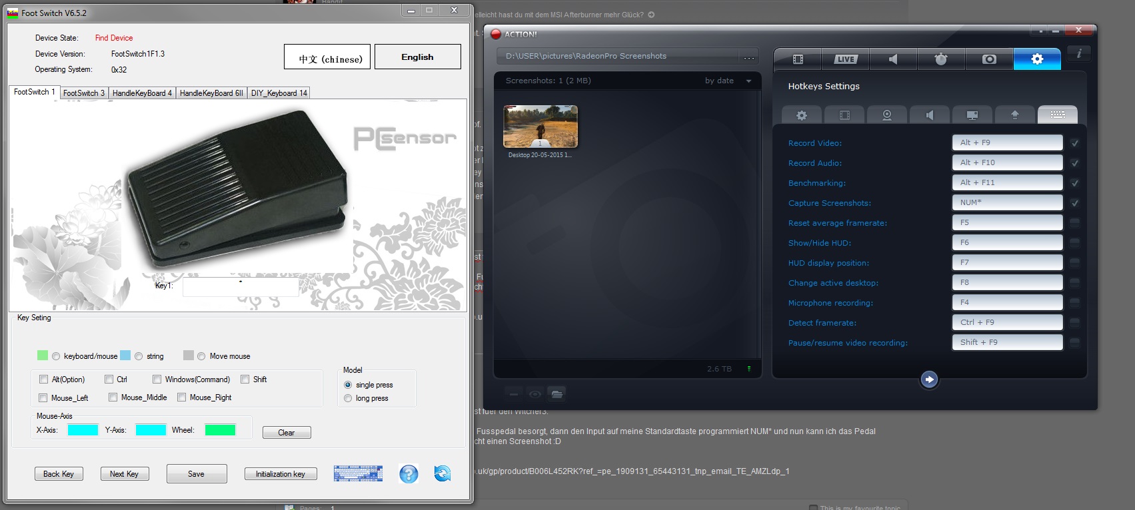Viewport: 1135px width, 510px height.
Task: Open the HandleKeyBoard 6II tab
Action: 211,93
